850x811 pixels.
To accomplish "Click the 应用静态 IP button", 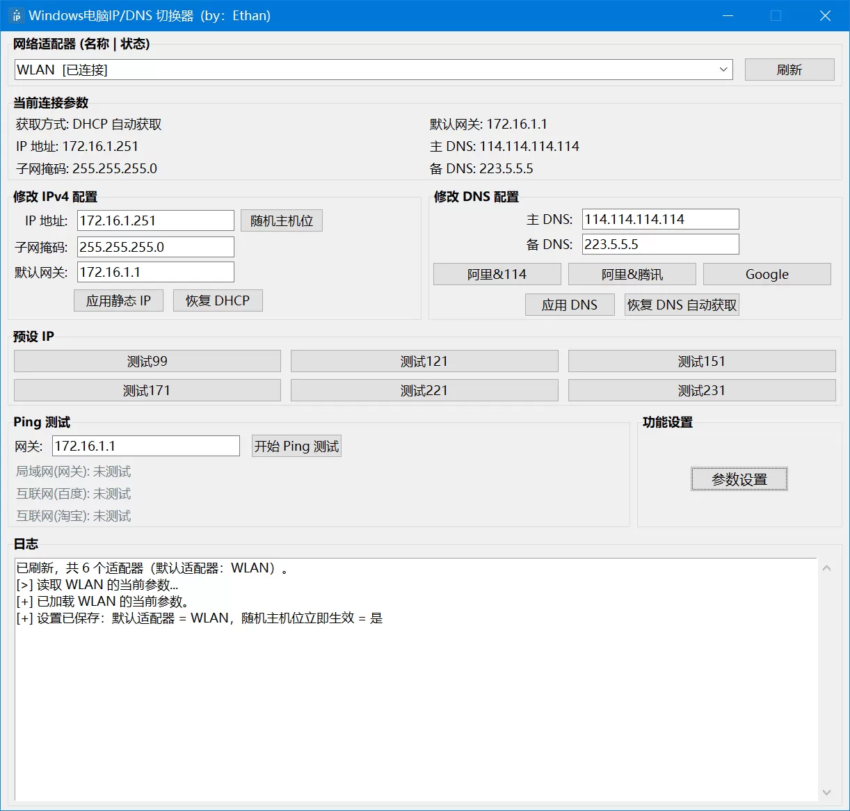I will coord(118,300).
